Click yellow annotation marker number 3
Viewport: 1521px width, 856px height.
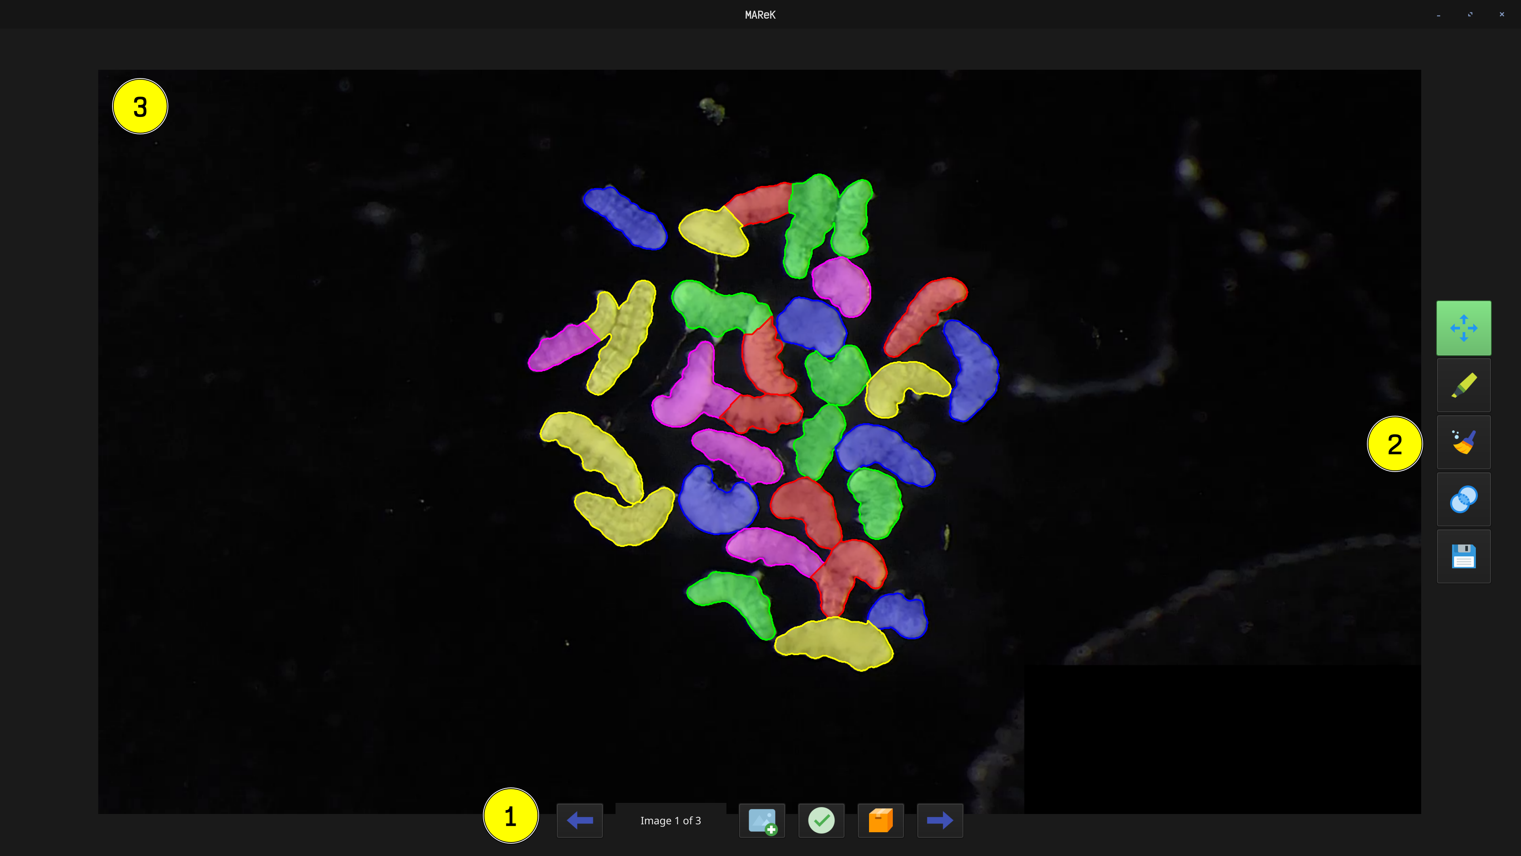[140, 106]
